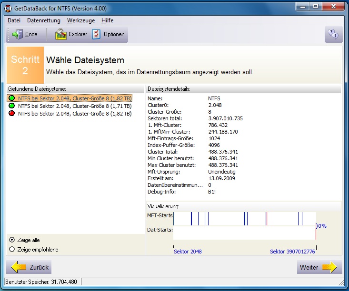Open the Werkzeuge menu
The height and width of the screenshot is (291, 349).
point(81,20)
